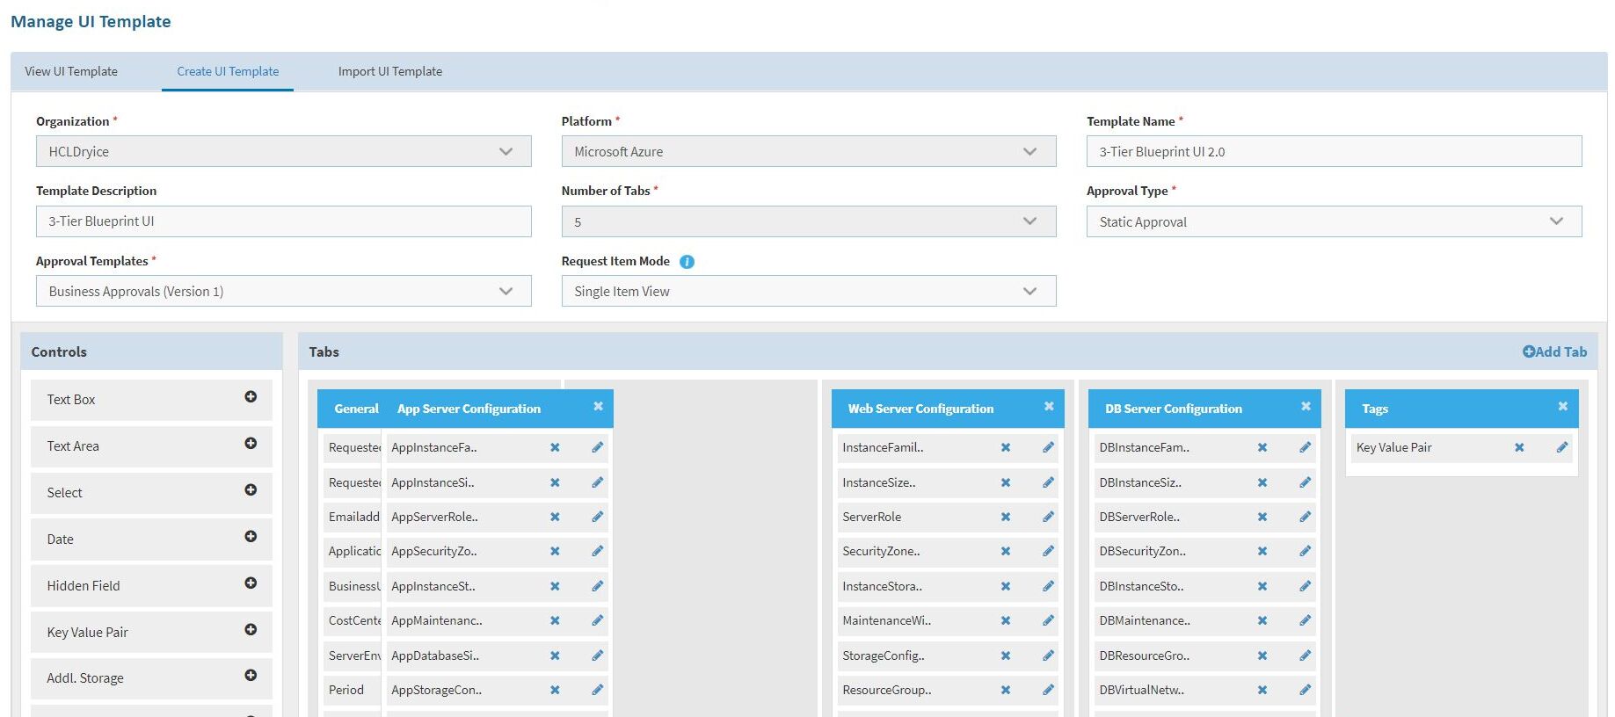This screenshot has width=1615, height=717.
Task: Add the Addl. Storage control
Action: tap(251, 676)
